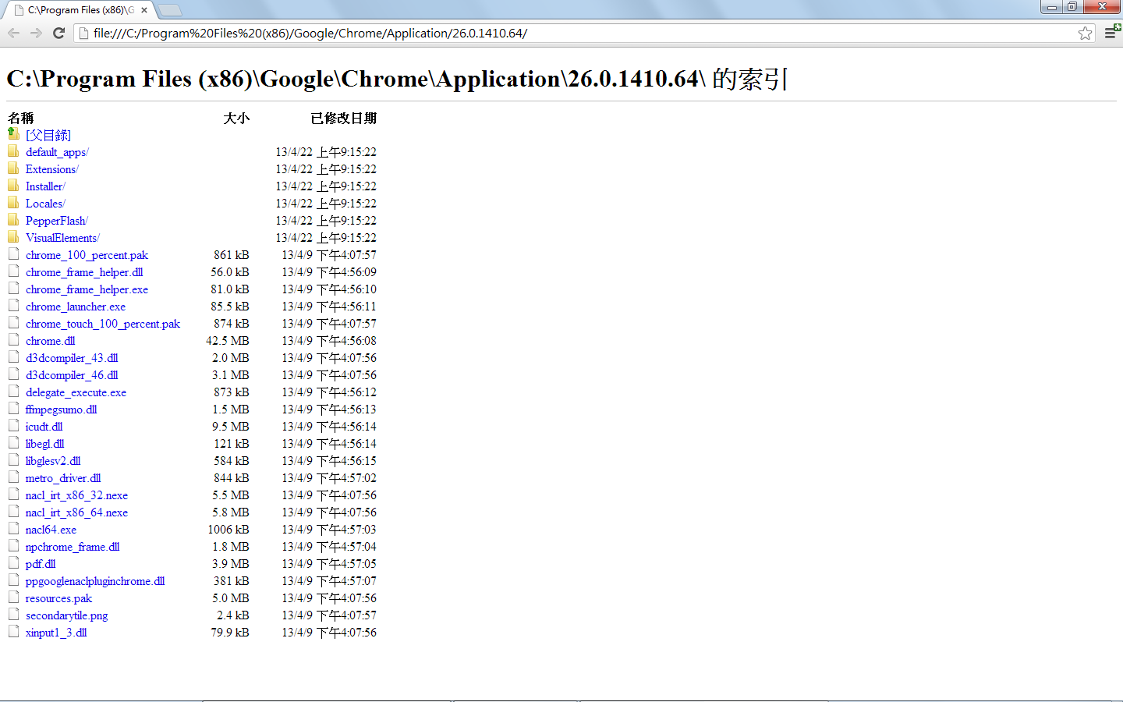Open chrome_launcher.exe file link
Image resolution: width=1123 pixels, height=702 pixels.
[x=76, y=307]
